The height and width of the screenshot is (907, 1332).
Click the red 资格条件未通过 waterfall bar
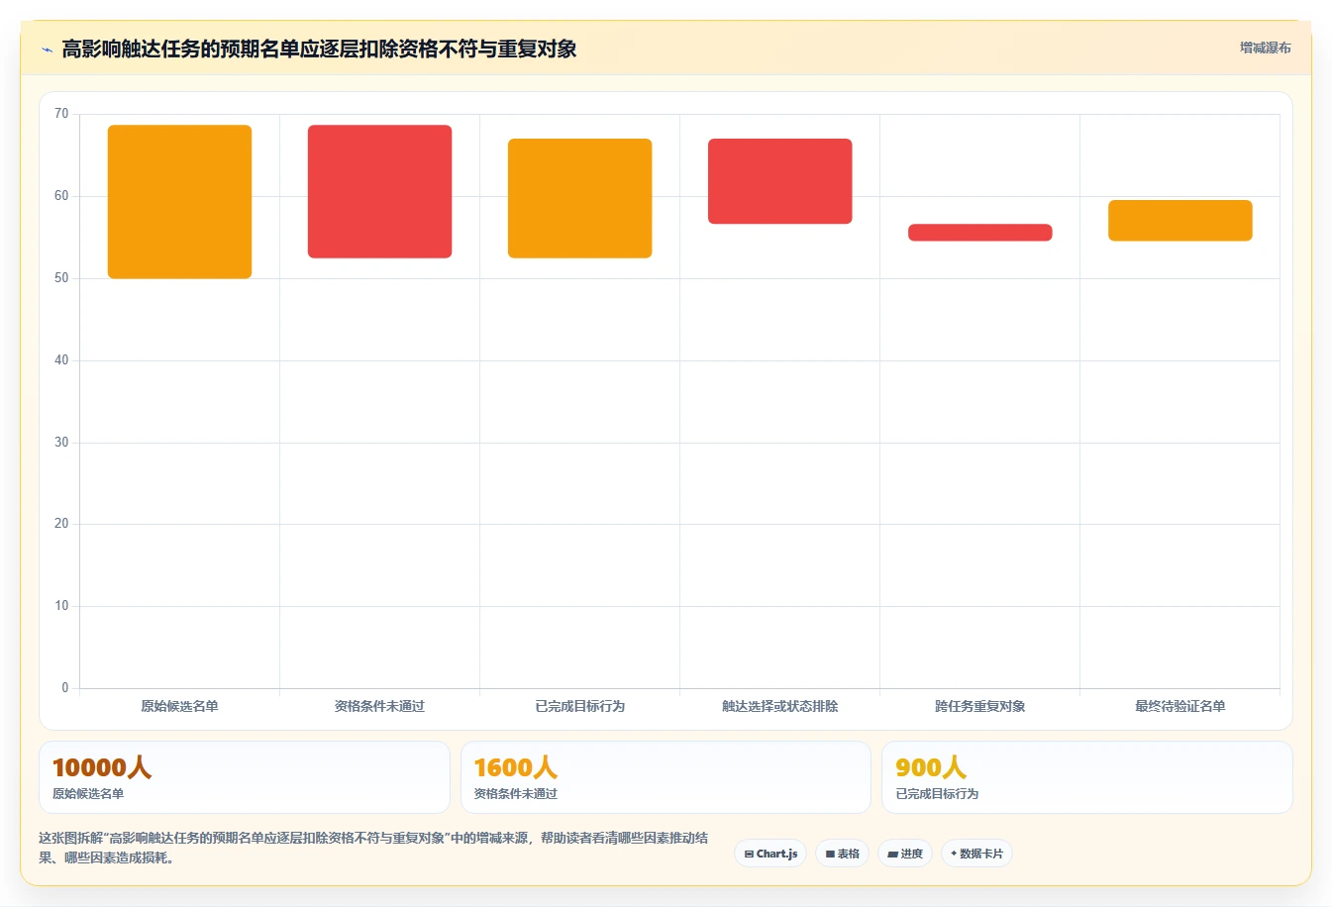(x=379, y=192)
